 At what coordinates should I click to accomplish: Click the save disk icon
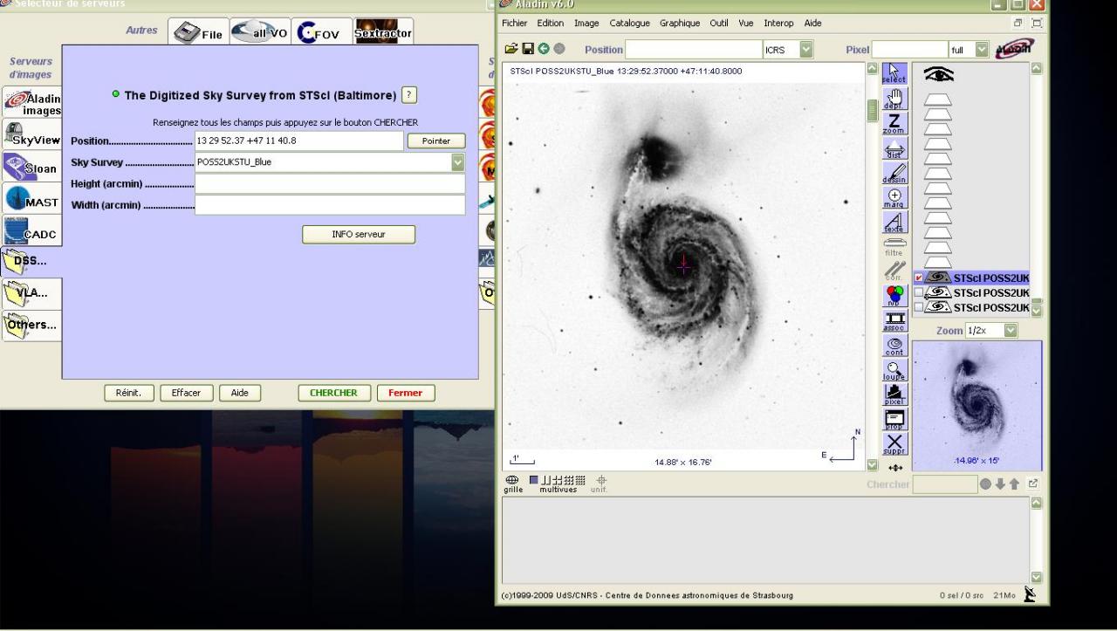point(527,50)
